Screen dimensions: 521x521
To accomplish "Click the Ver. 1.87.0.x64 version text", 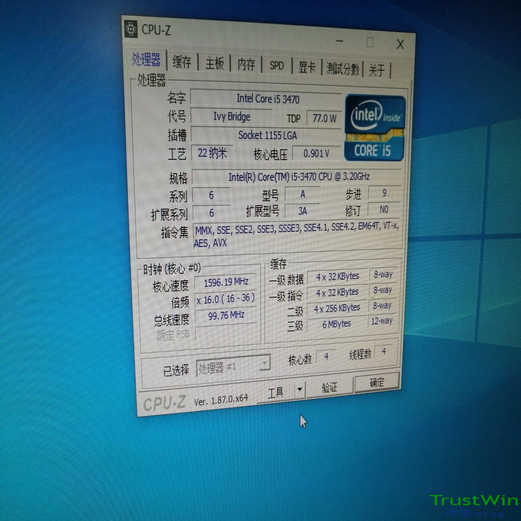I will [221, 400].
